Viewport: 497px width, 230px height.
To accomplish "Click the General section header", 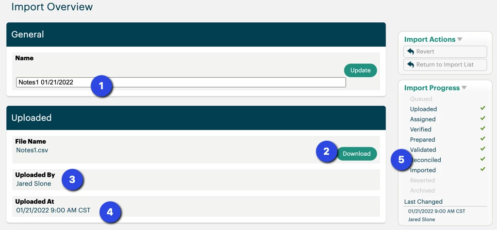I will [x=196, y=34].
